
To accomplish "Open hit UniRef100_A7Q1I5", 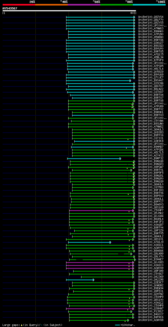I will pos(151,54).
